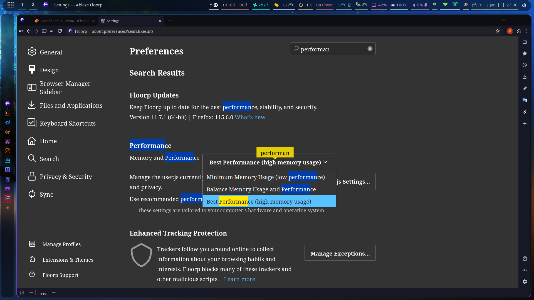The width and height of the screenshot is (534, 300).
Task: Zoom in with the plus button
Action: [54, 293]
